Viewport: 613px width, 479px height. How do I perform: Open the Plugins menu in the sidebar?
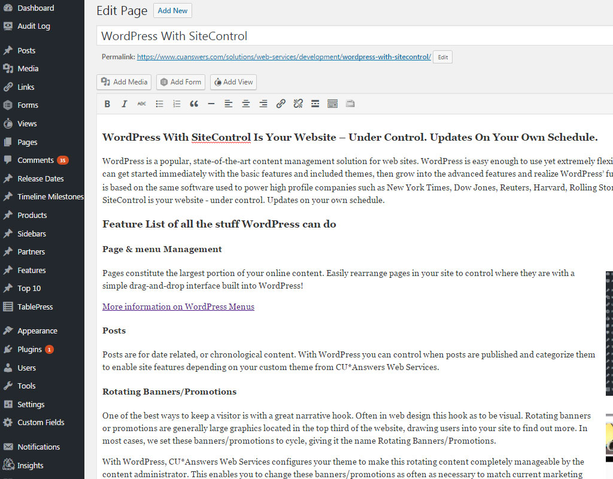(29, 350)
